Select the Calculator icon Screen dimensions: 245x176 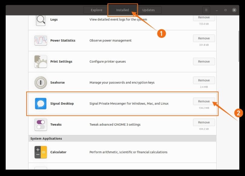point(40,152)
